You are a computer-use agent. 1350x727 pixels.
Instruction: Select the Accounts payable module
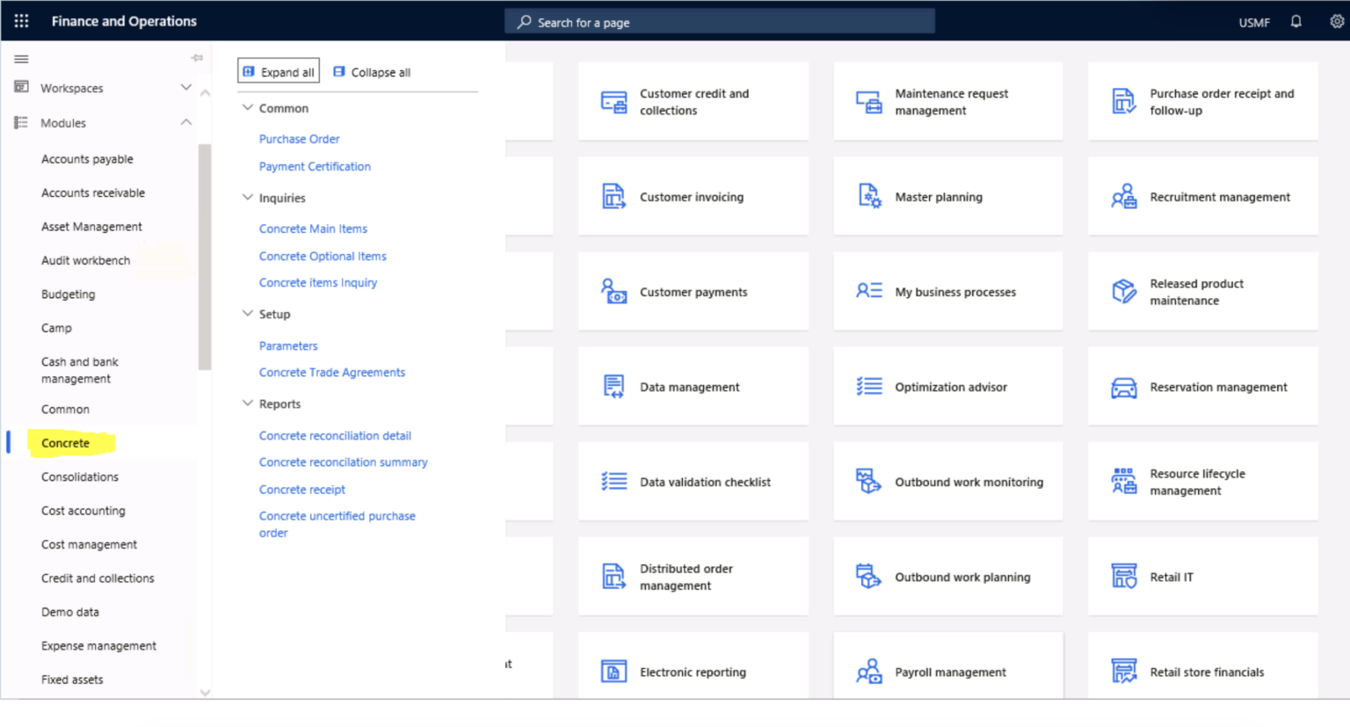click(x=87, y=159)
